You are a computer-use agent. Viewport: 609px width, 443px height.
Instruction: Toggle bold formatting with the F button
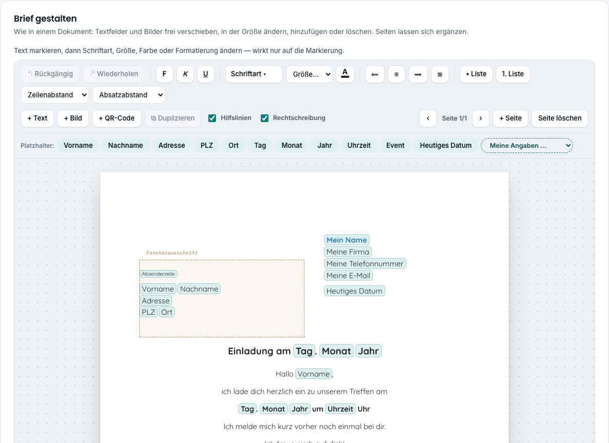coord(164,74)
